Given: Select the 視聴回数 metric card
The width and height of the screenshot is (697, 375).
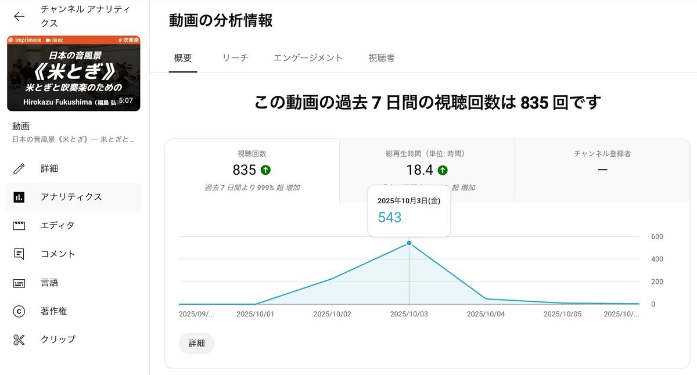Looking at the screenshot, I should click(x=252, y=171).
